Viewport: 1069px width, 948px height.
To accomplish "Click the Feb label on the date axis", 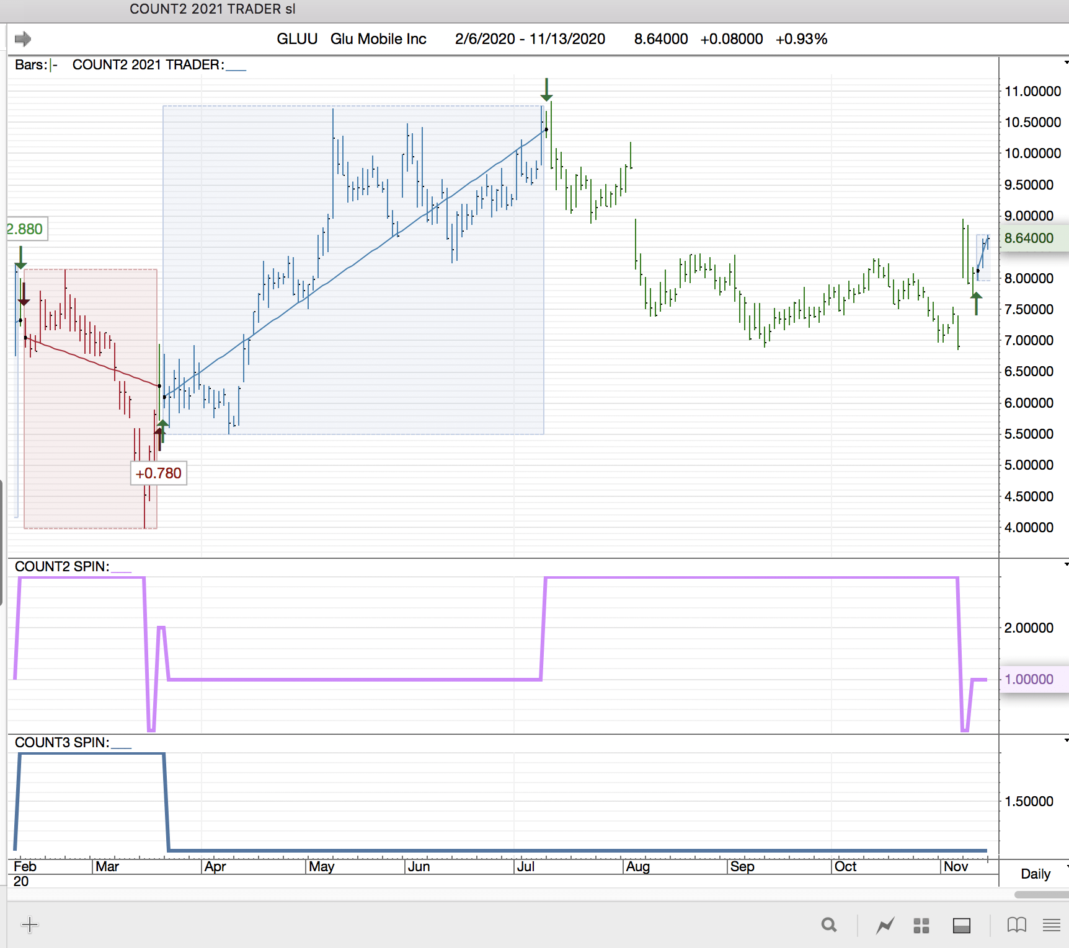I will point(25,867).
